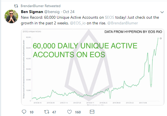Click BrendanBlumer Retweeted label

41,6
